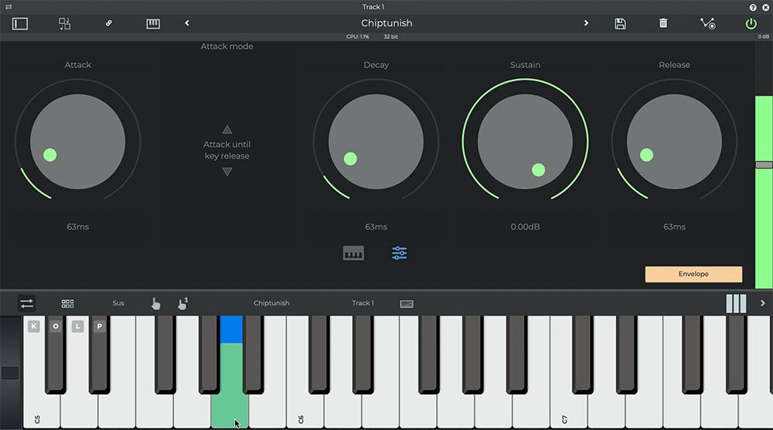The image size is (773, 430).
Task: Switch to the keyboard view tab icon
Action: [x=353, y=253]
